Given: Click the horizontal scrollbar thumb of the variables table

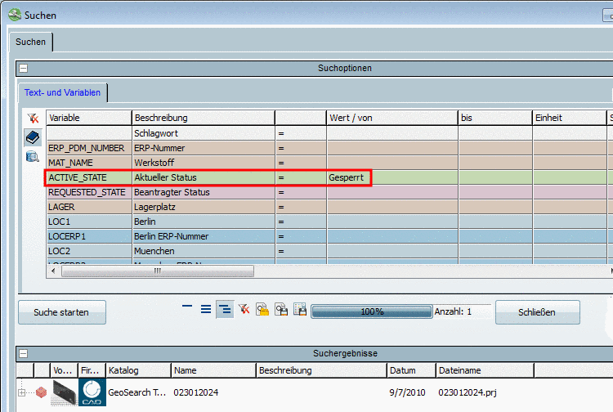Looking at the screenshot, I should [158, 271].
